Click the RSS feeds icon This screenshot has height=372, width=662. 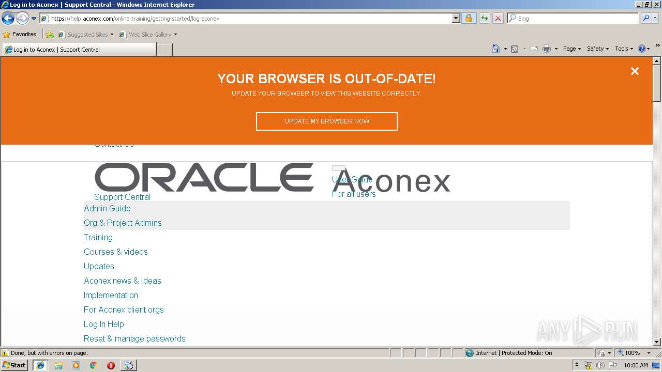pyautogui.click(x=515, y=49)
